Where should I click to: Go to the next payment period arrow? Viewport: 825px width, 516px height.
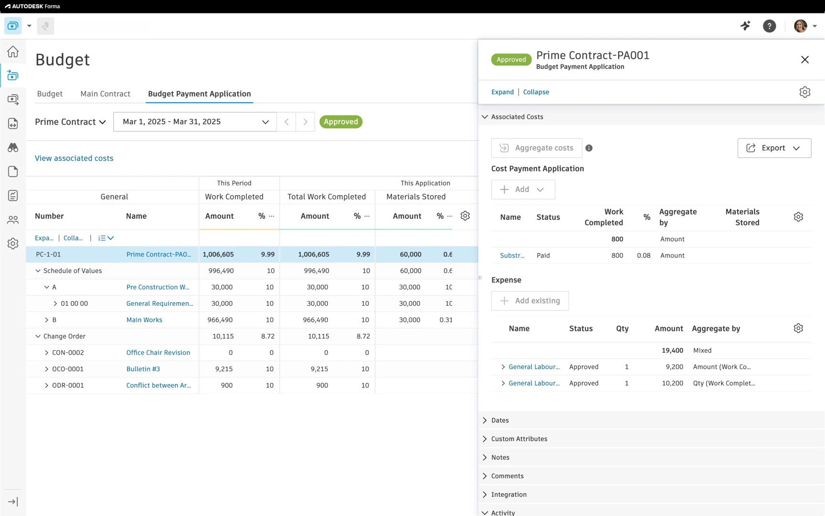[305, 122]
